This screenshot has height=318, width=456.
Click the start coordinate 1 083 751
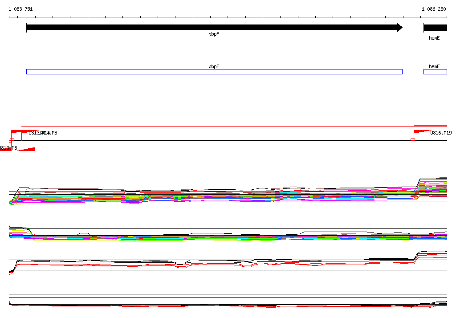coord(20,9)
